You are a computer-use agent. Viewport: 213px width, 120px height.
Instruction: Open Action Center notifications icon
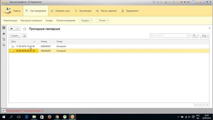click(193, 117)
